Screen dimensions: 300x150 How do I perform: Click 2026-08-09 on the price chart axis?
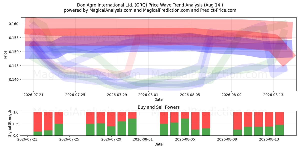(231, 95)
